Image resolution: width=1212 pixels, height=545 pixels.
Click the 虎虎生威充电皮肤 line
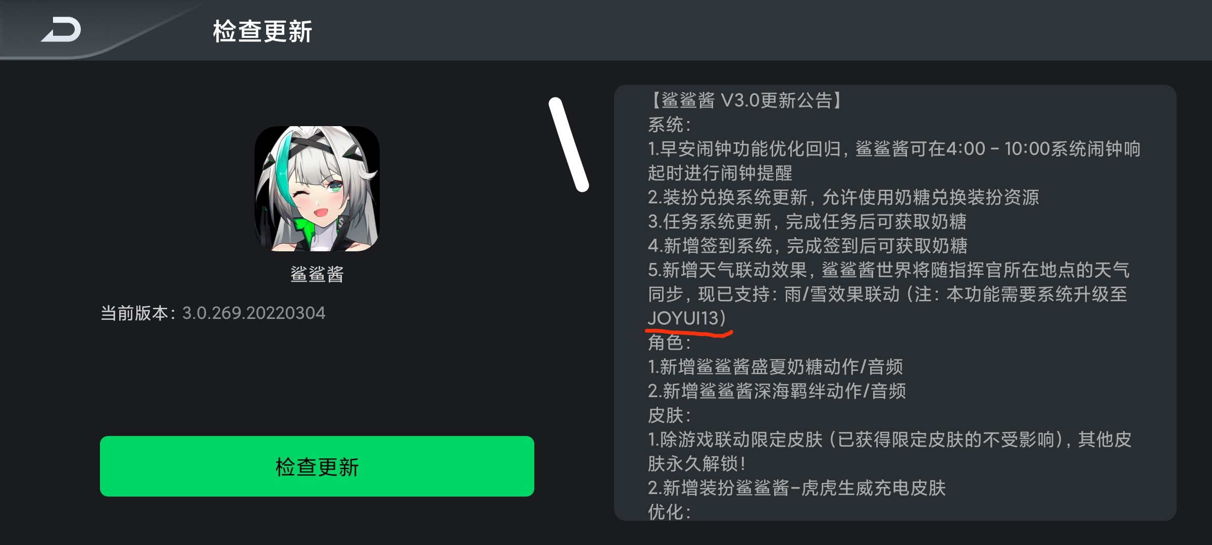pyautogui.click(x=796, y=488)
